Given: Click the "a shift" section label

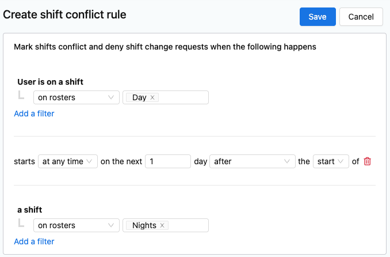Looking at the screenshot, I should tap(29, 210).
